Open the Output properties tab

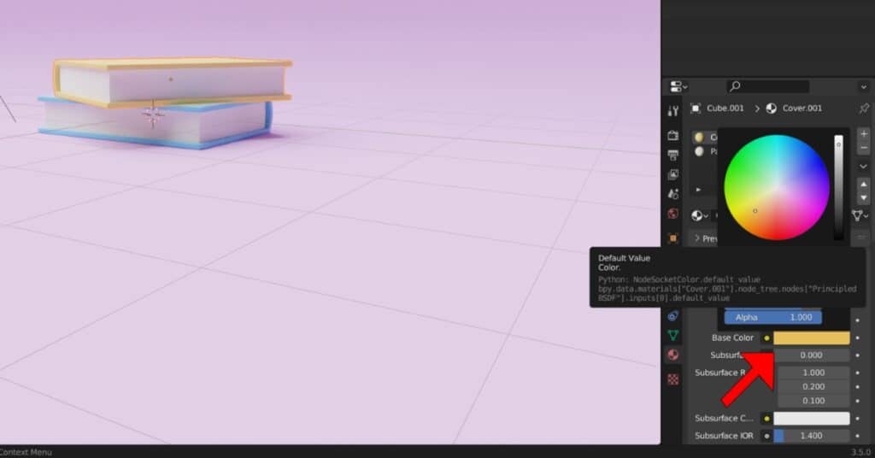tap(673, 155)
